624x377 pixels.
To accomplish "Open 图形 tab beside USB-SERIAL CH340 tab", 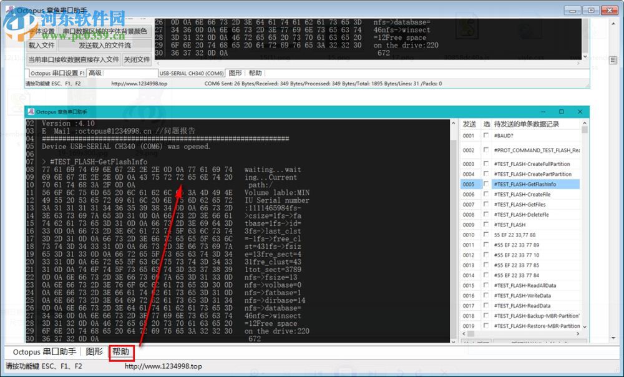I will click(236, 73).
